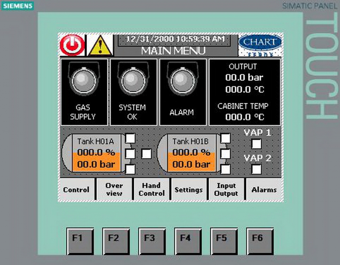
Task: Toggle the square box between the tanks
Action: coord(147,154)
